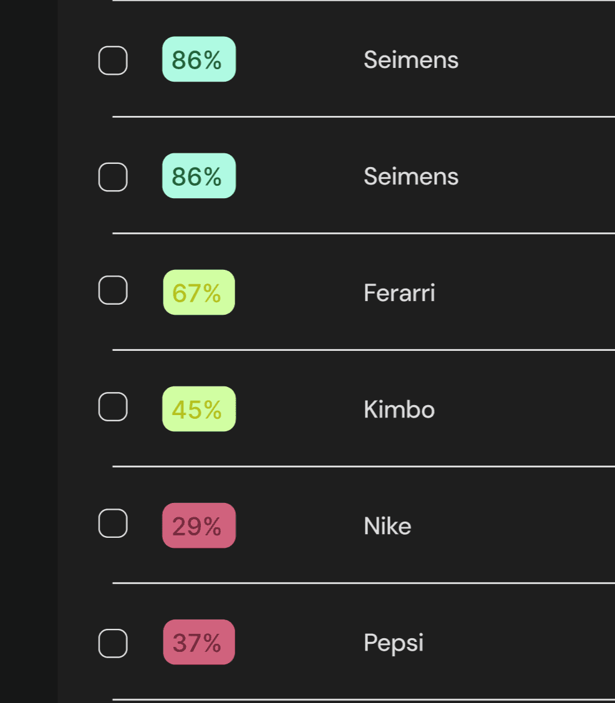Check the Pepsi row checkbox
The width and height of the screenshot is (615, 703).
[x=113, y=642]
